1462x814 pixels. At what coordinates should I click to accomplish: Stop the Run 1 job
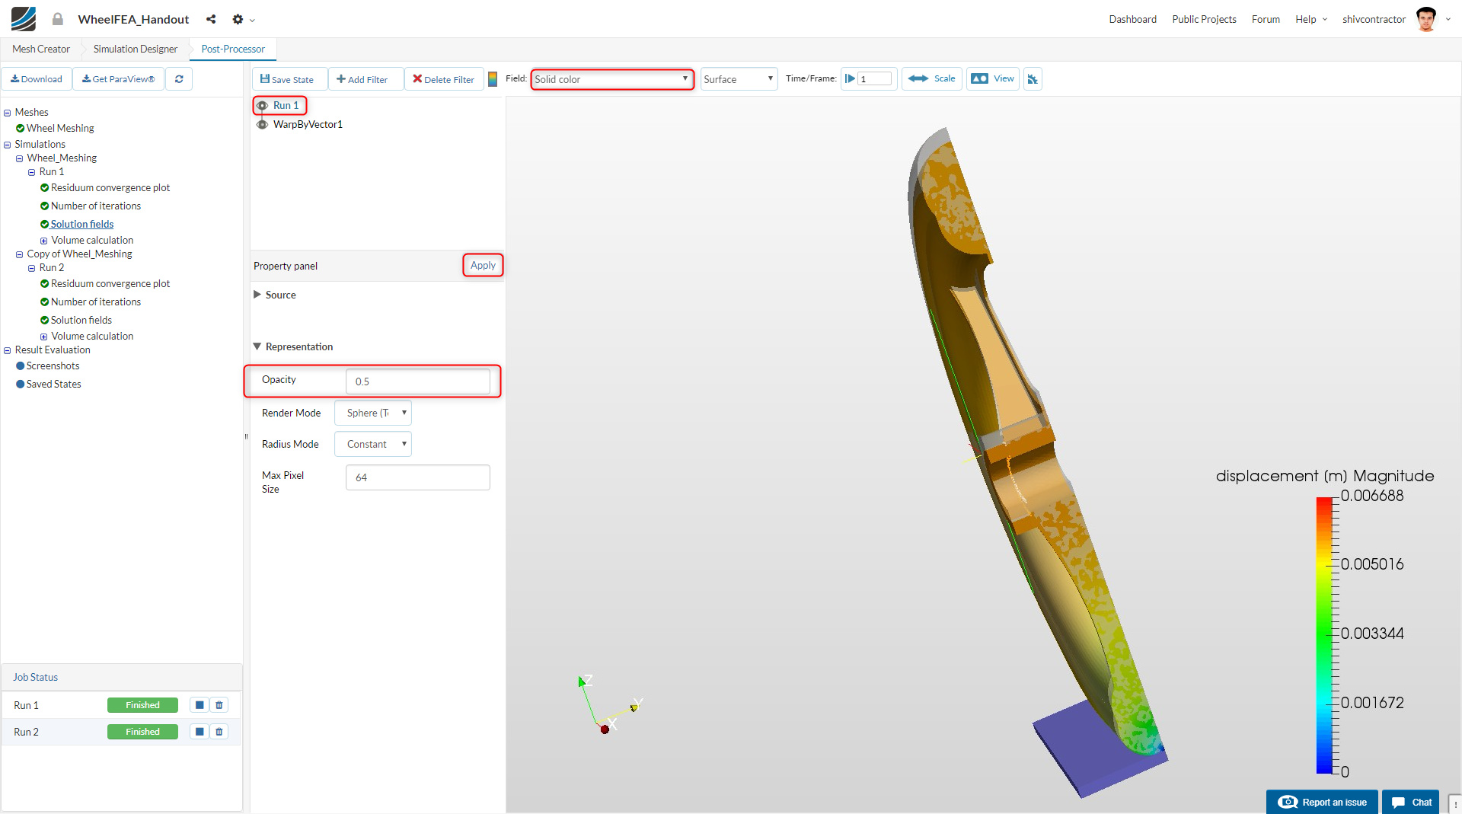coord(200,705)
